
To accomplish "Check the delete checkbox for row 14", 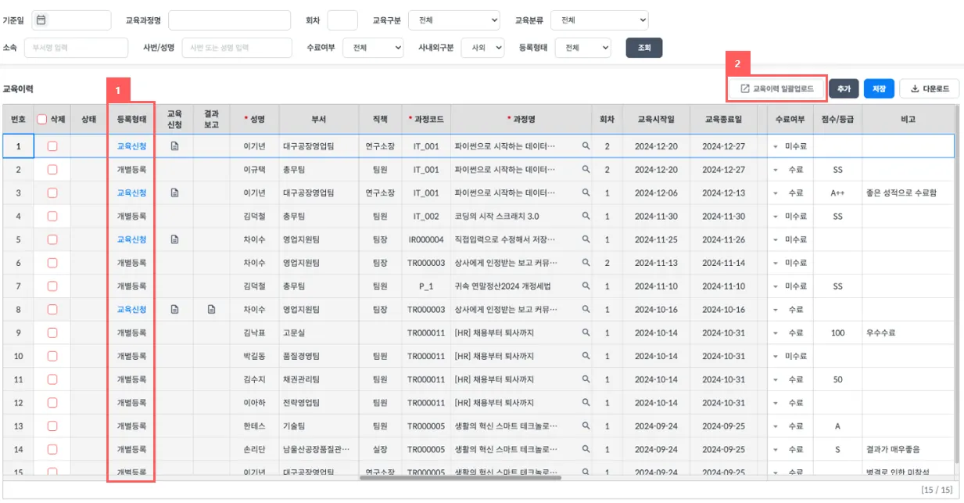I will [52, 450].
